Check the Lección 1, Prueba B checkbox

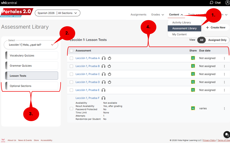click(71, 66)
